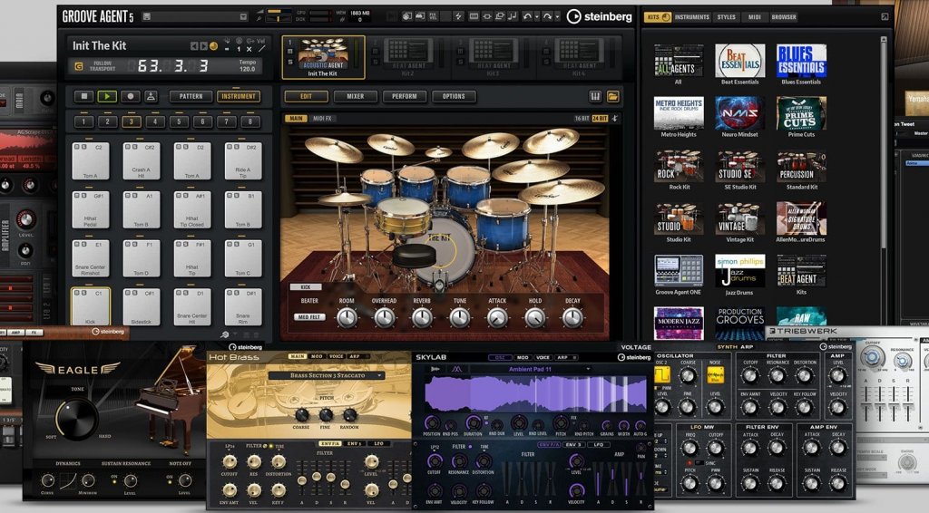Click the Eagle piano Tone knob
Screen dimensions: 929x513
pyautogui.click(x=77, y=418)
